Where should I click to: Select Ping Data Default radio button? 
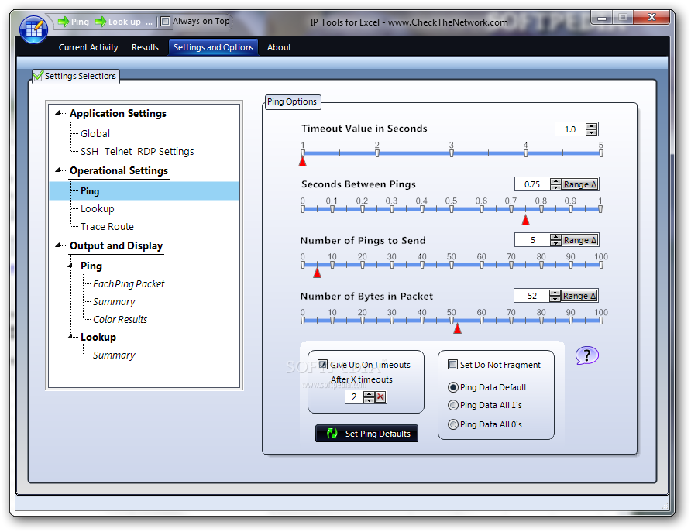[452, 387]
